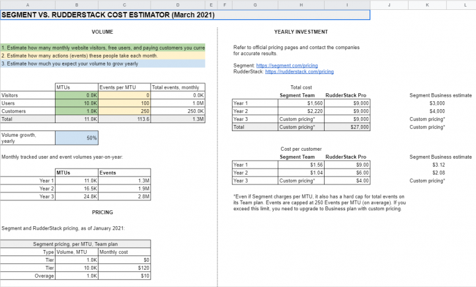Screen dimensions: 476x287
Task: Select the Segment Business estimate $3,000 cell
Action: click(x=437, y=103)
